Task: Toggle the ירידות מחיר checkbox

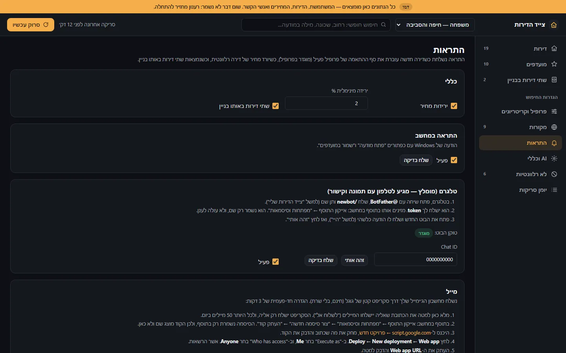Action: pos(454,106)
